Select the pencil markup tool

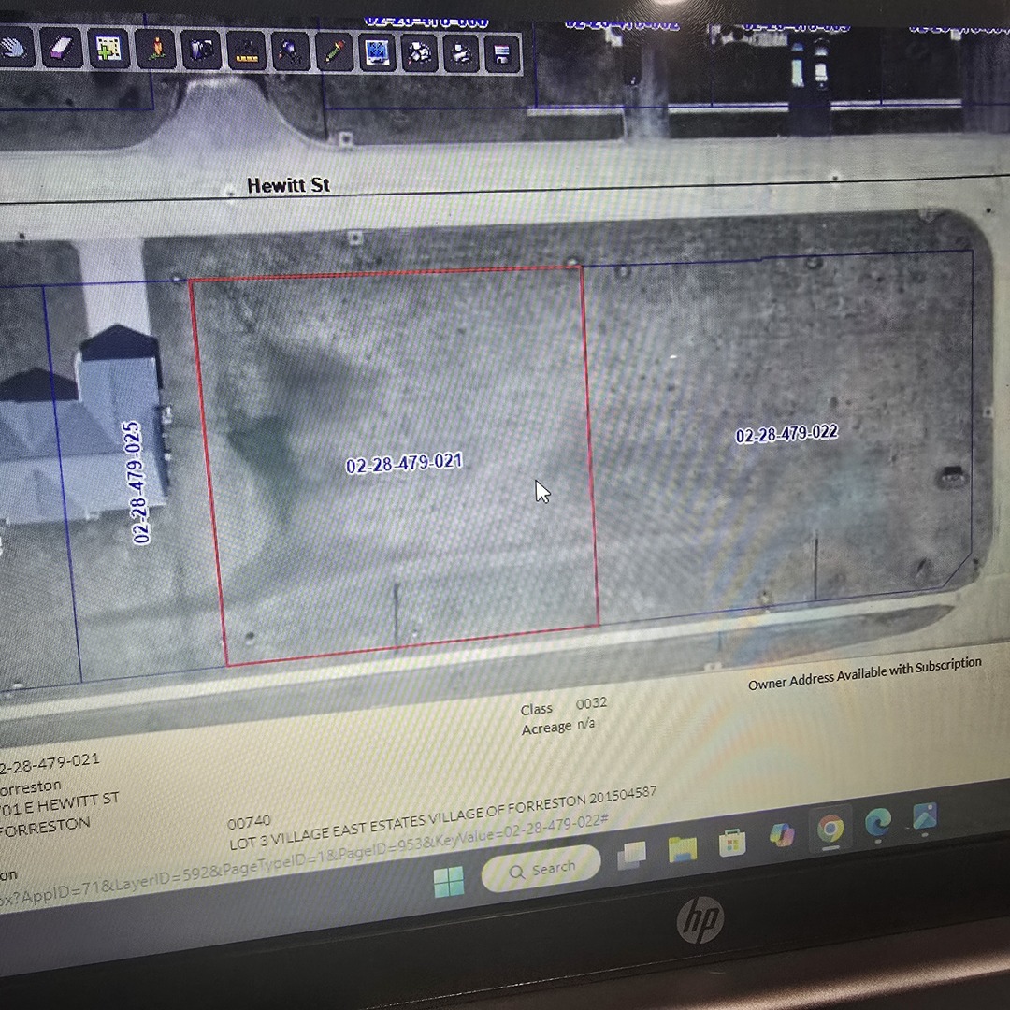tap(332, 51)
